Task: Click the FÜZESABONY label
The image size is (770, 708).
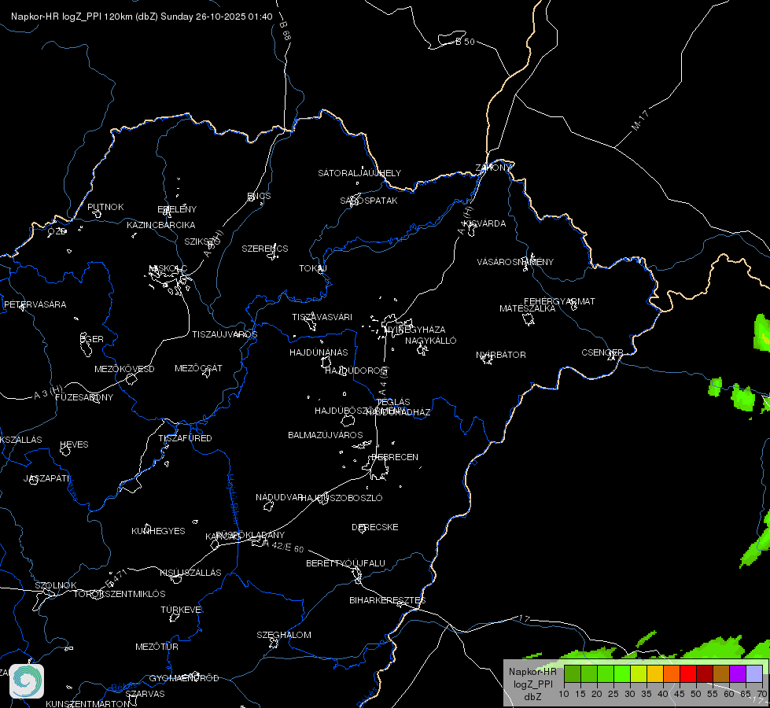Action: point(84,397)
